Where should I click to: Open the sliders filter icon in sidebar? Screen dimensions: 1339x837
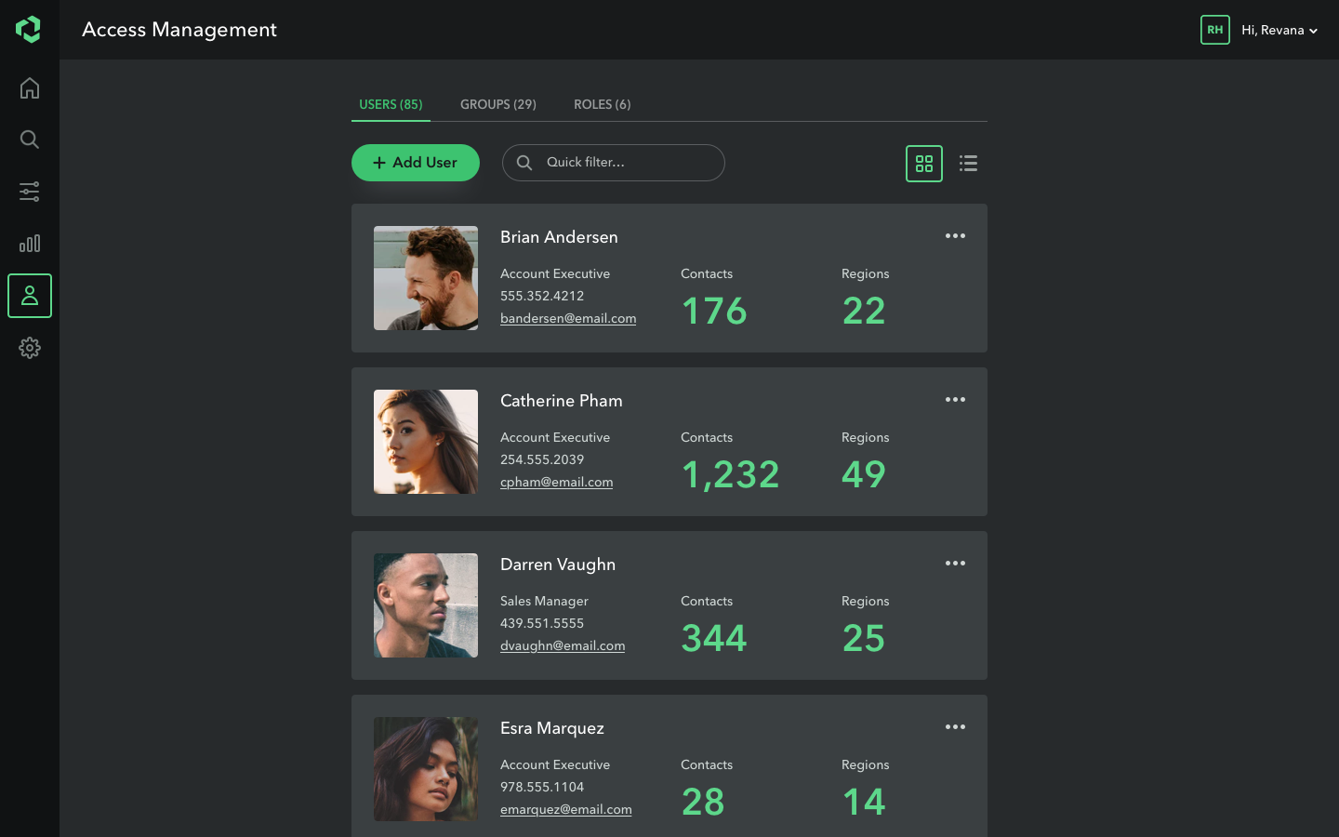coord(30,192)
